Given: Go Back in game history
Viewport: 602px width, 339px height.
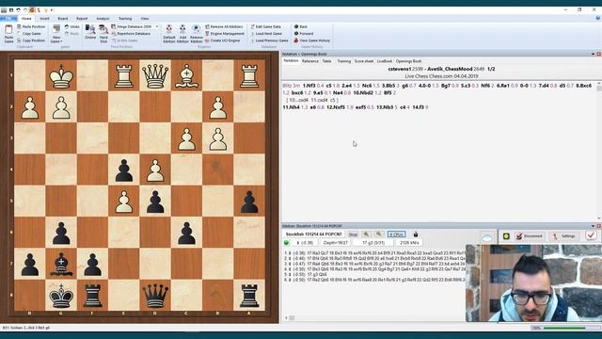Looking at the screenshot, I should coord(301,26).
